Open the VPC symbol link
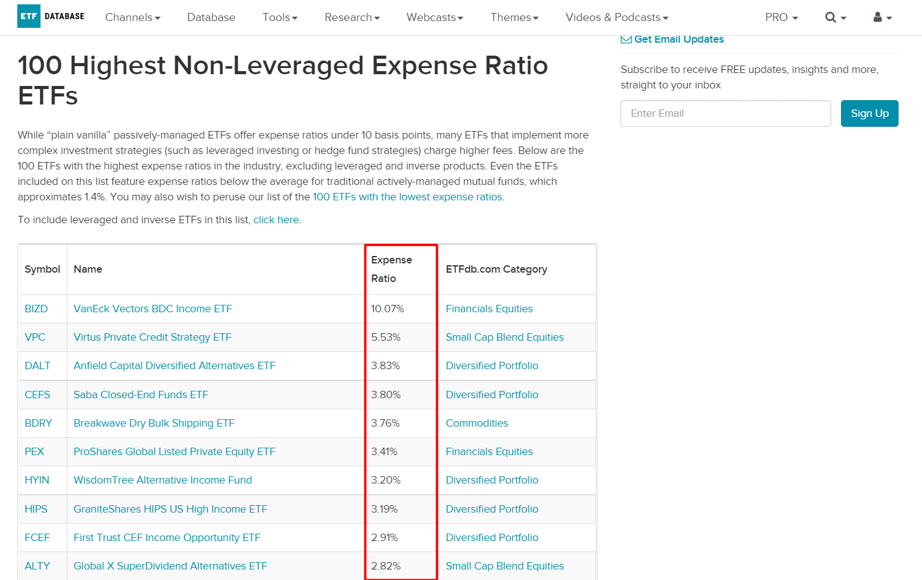Image resolution: width=922 pixels, height=580 pixels. click(x=35, y=337)
